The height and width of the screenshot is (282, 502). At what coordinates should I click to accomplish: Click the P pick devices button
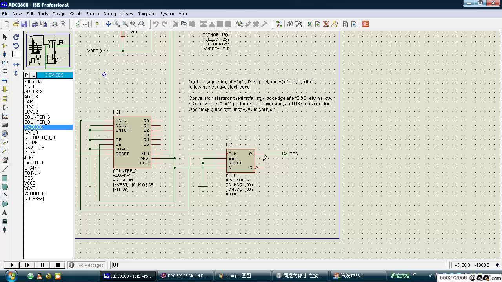pyautogui.click(x=27, y=75)
